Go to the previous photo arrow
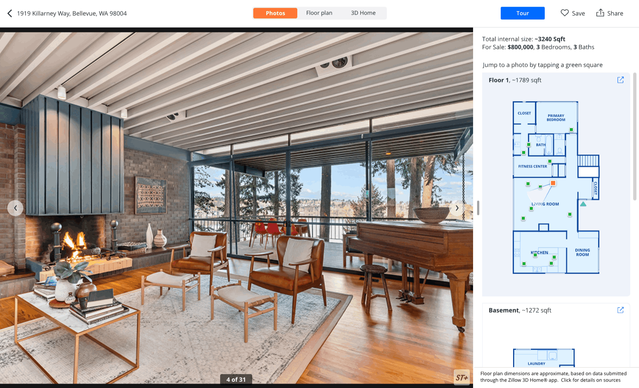The image size is (639, 388). coord(15,208)
